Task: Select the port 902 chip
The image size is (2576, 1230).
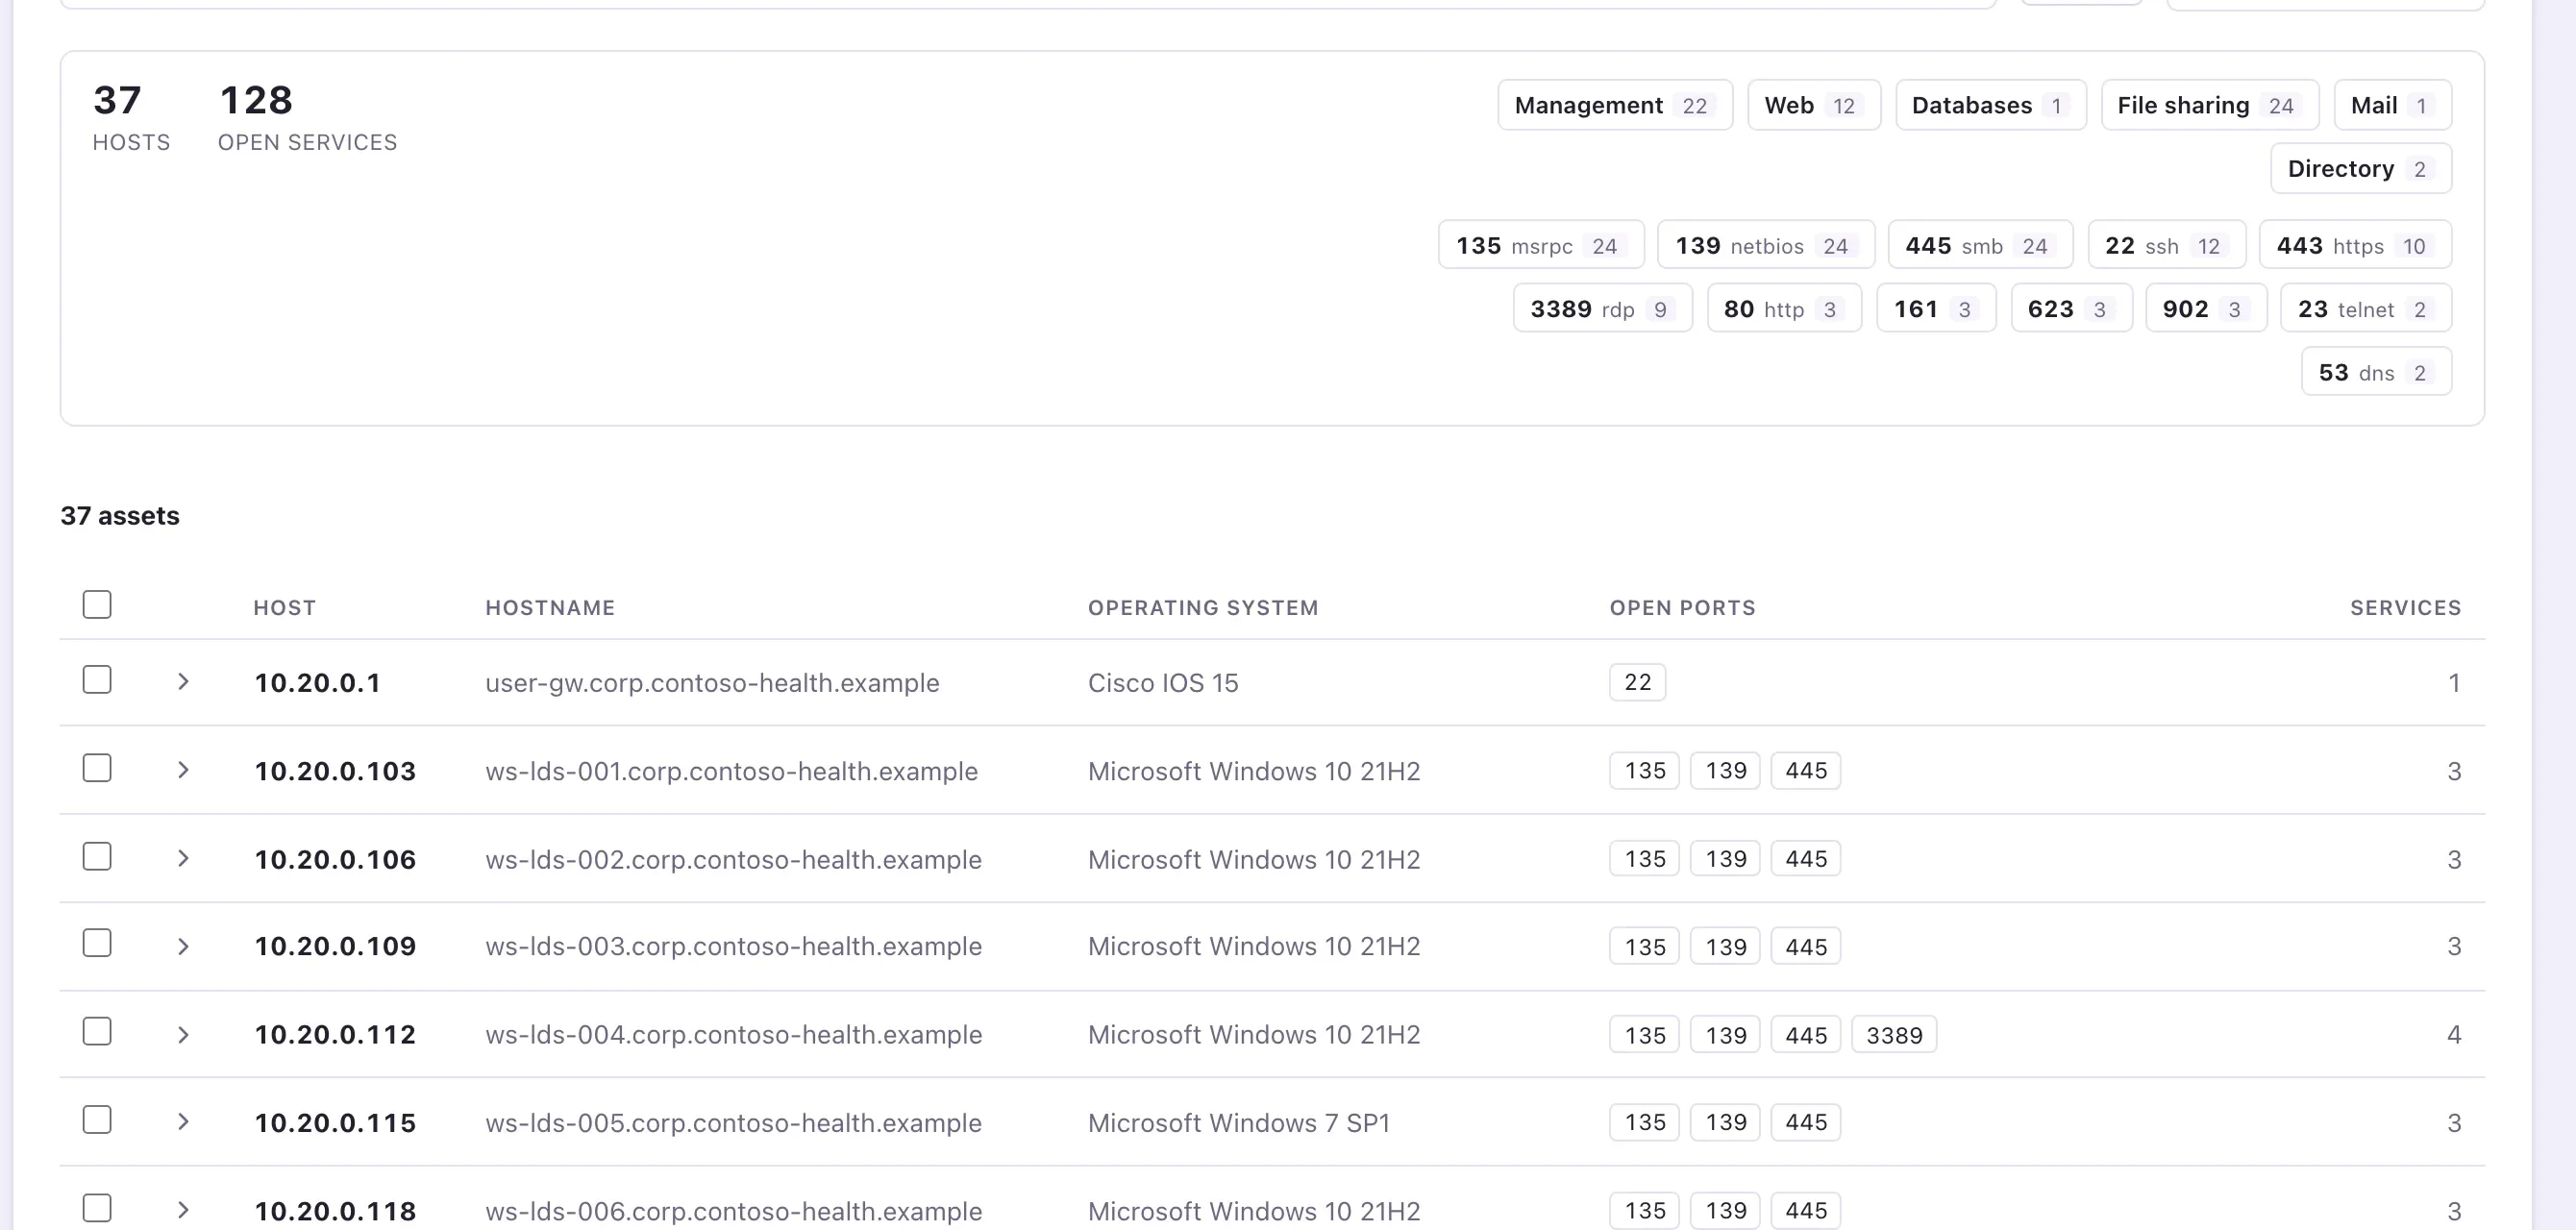Action: click(2206, 308)
